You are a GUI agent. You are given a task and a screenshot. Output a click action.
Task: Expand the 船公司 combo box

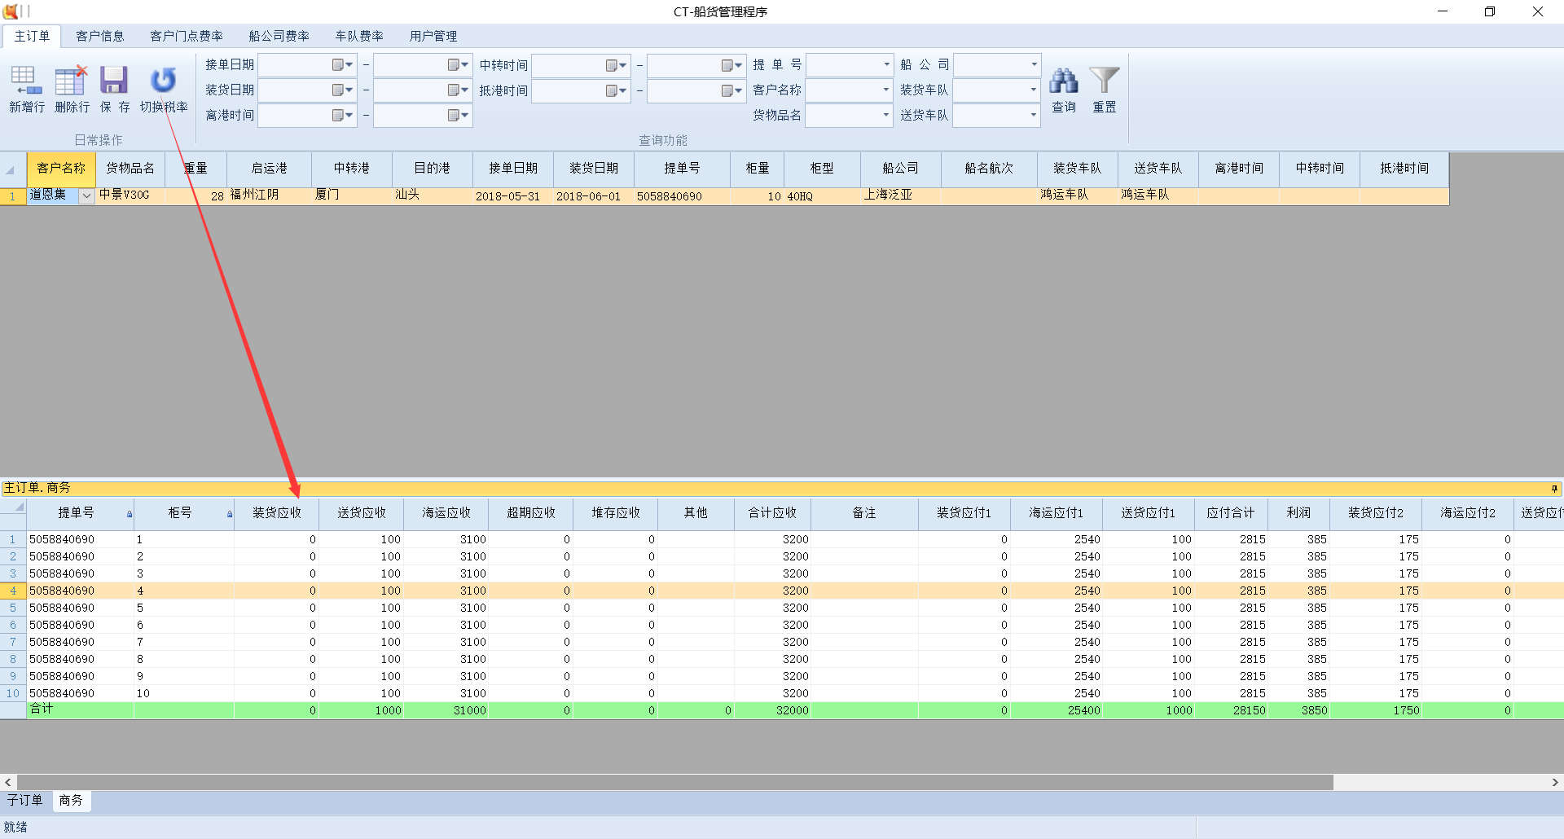coord(1034,64)
